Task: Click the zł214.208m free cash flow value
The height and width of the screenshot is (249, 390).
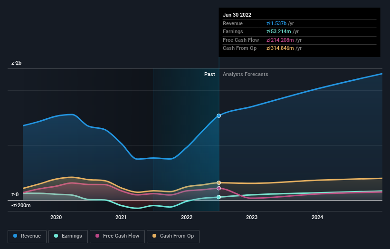Action: pyautogui.click(x=280, y=40)
